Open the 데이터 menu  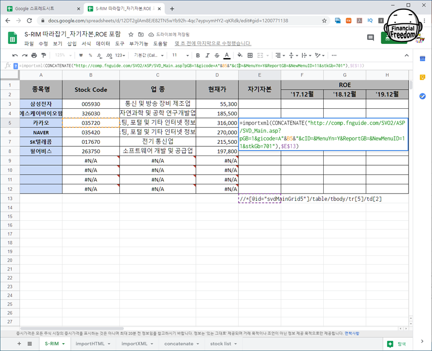pyautogui.click(x=103, y=43)
